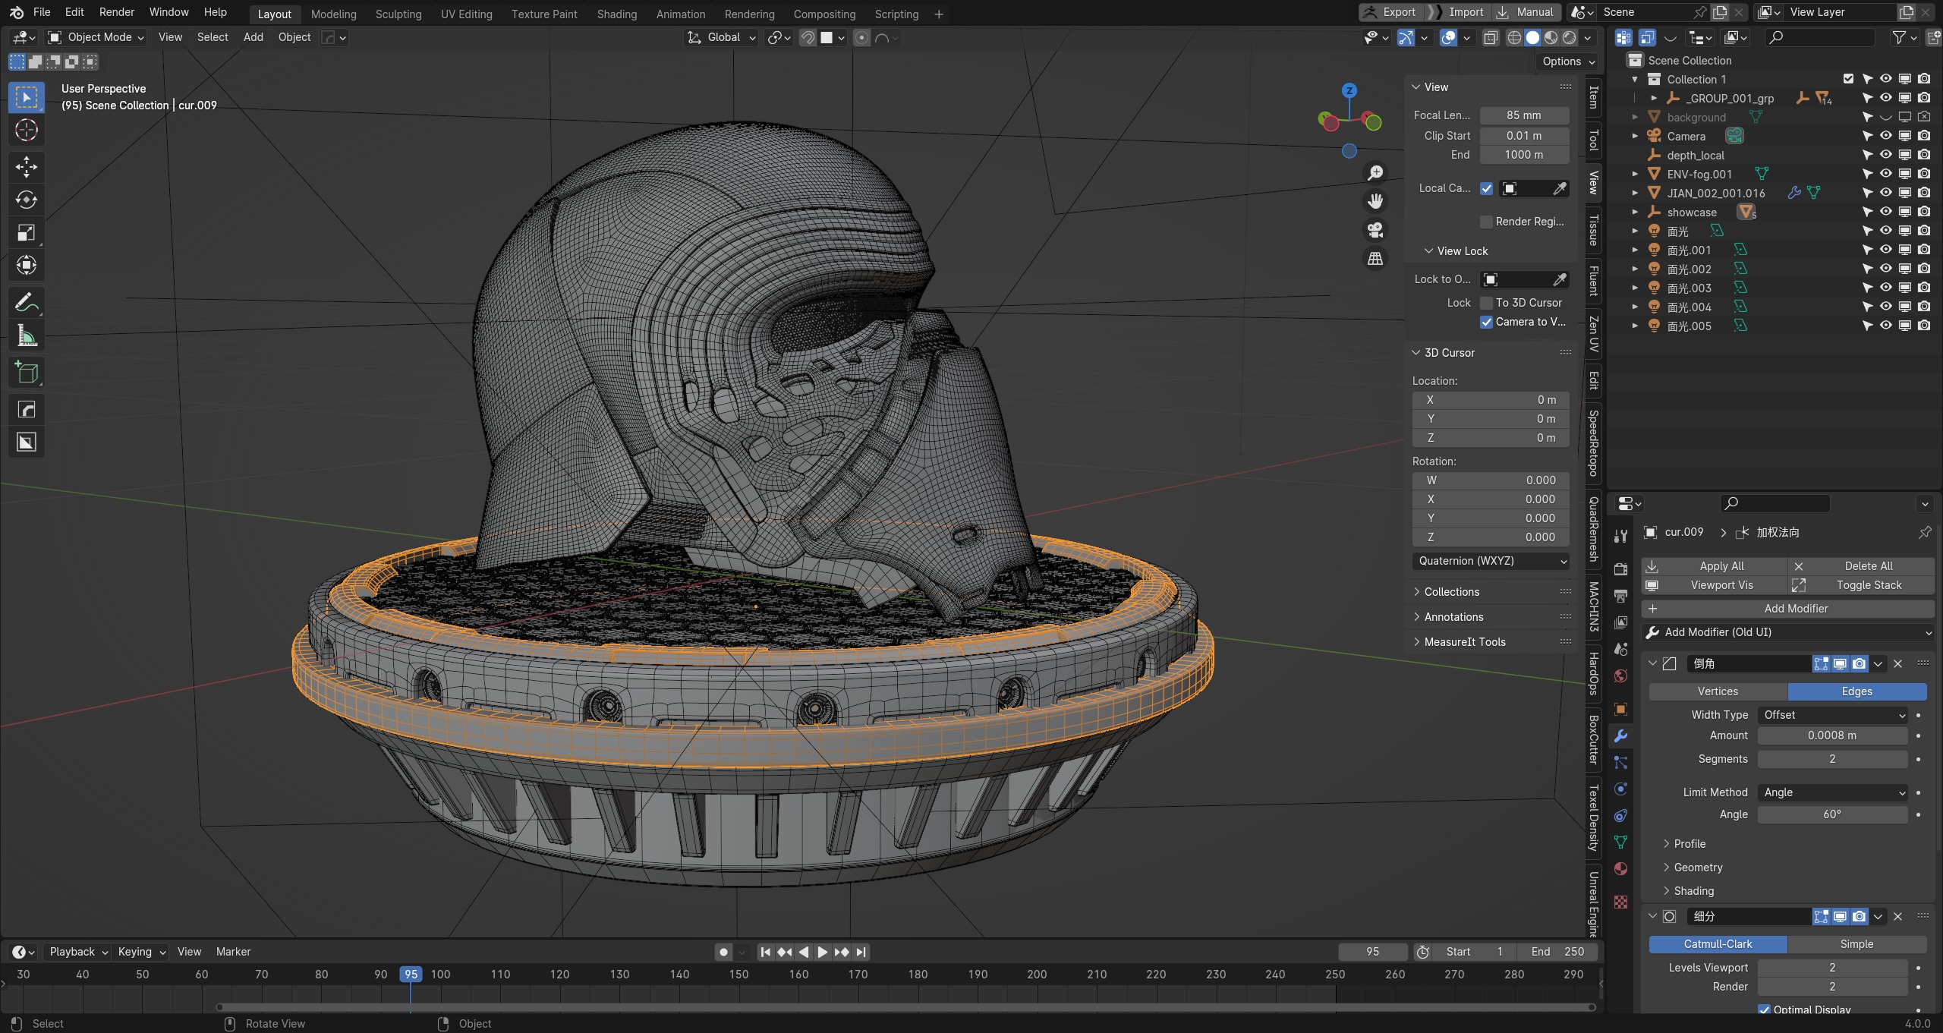Open the Render menu
This screenshot has width=1943, height=1033.
[x=116, y=12]
